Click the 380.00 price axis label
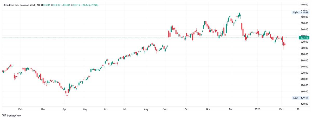 pos(304,23)
